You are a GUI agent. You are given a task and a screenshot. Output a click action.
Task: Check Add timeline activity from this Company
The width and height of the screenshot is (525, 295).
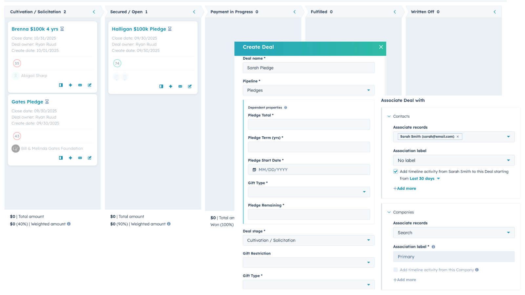pos(395,269)
